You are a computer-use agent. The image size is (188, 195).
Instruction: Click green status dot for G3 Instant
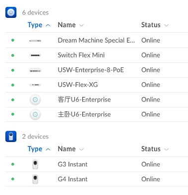coord(13,164)
